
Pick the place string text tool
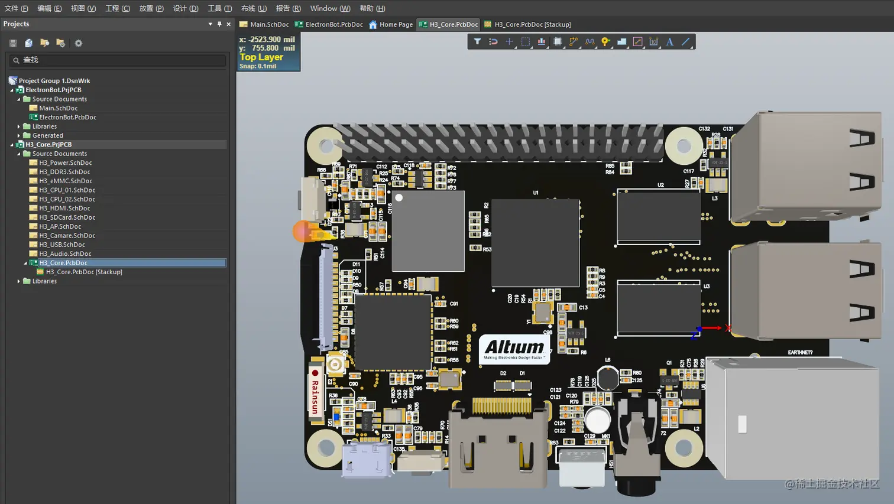[669, 42]
